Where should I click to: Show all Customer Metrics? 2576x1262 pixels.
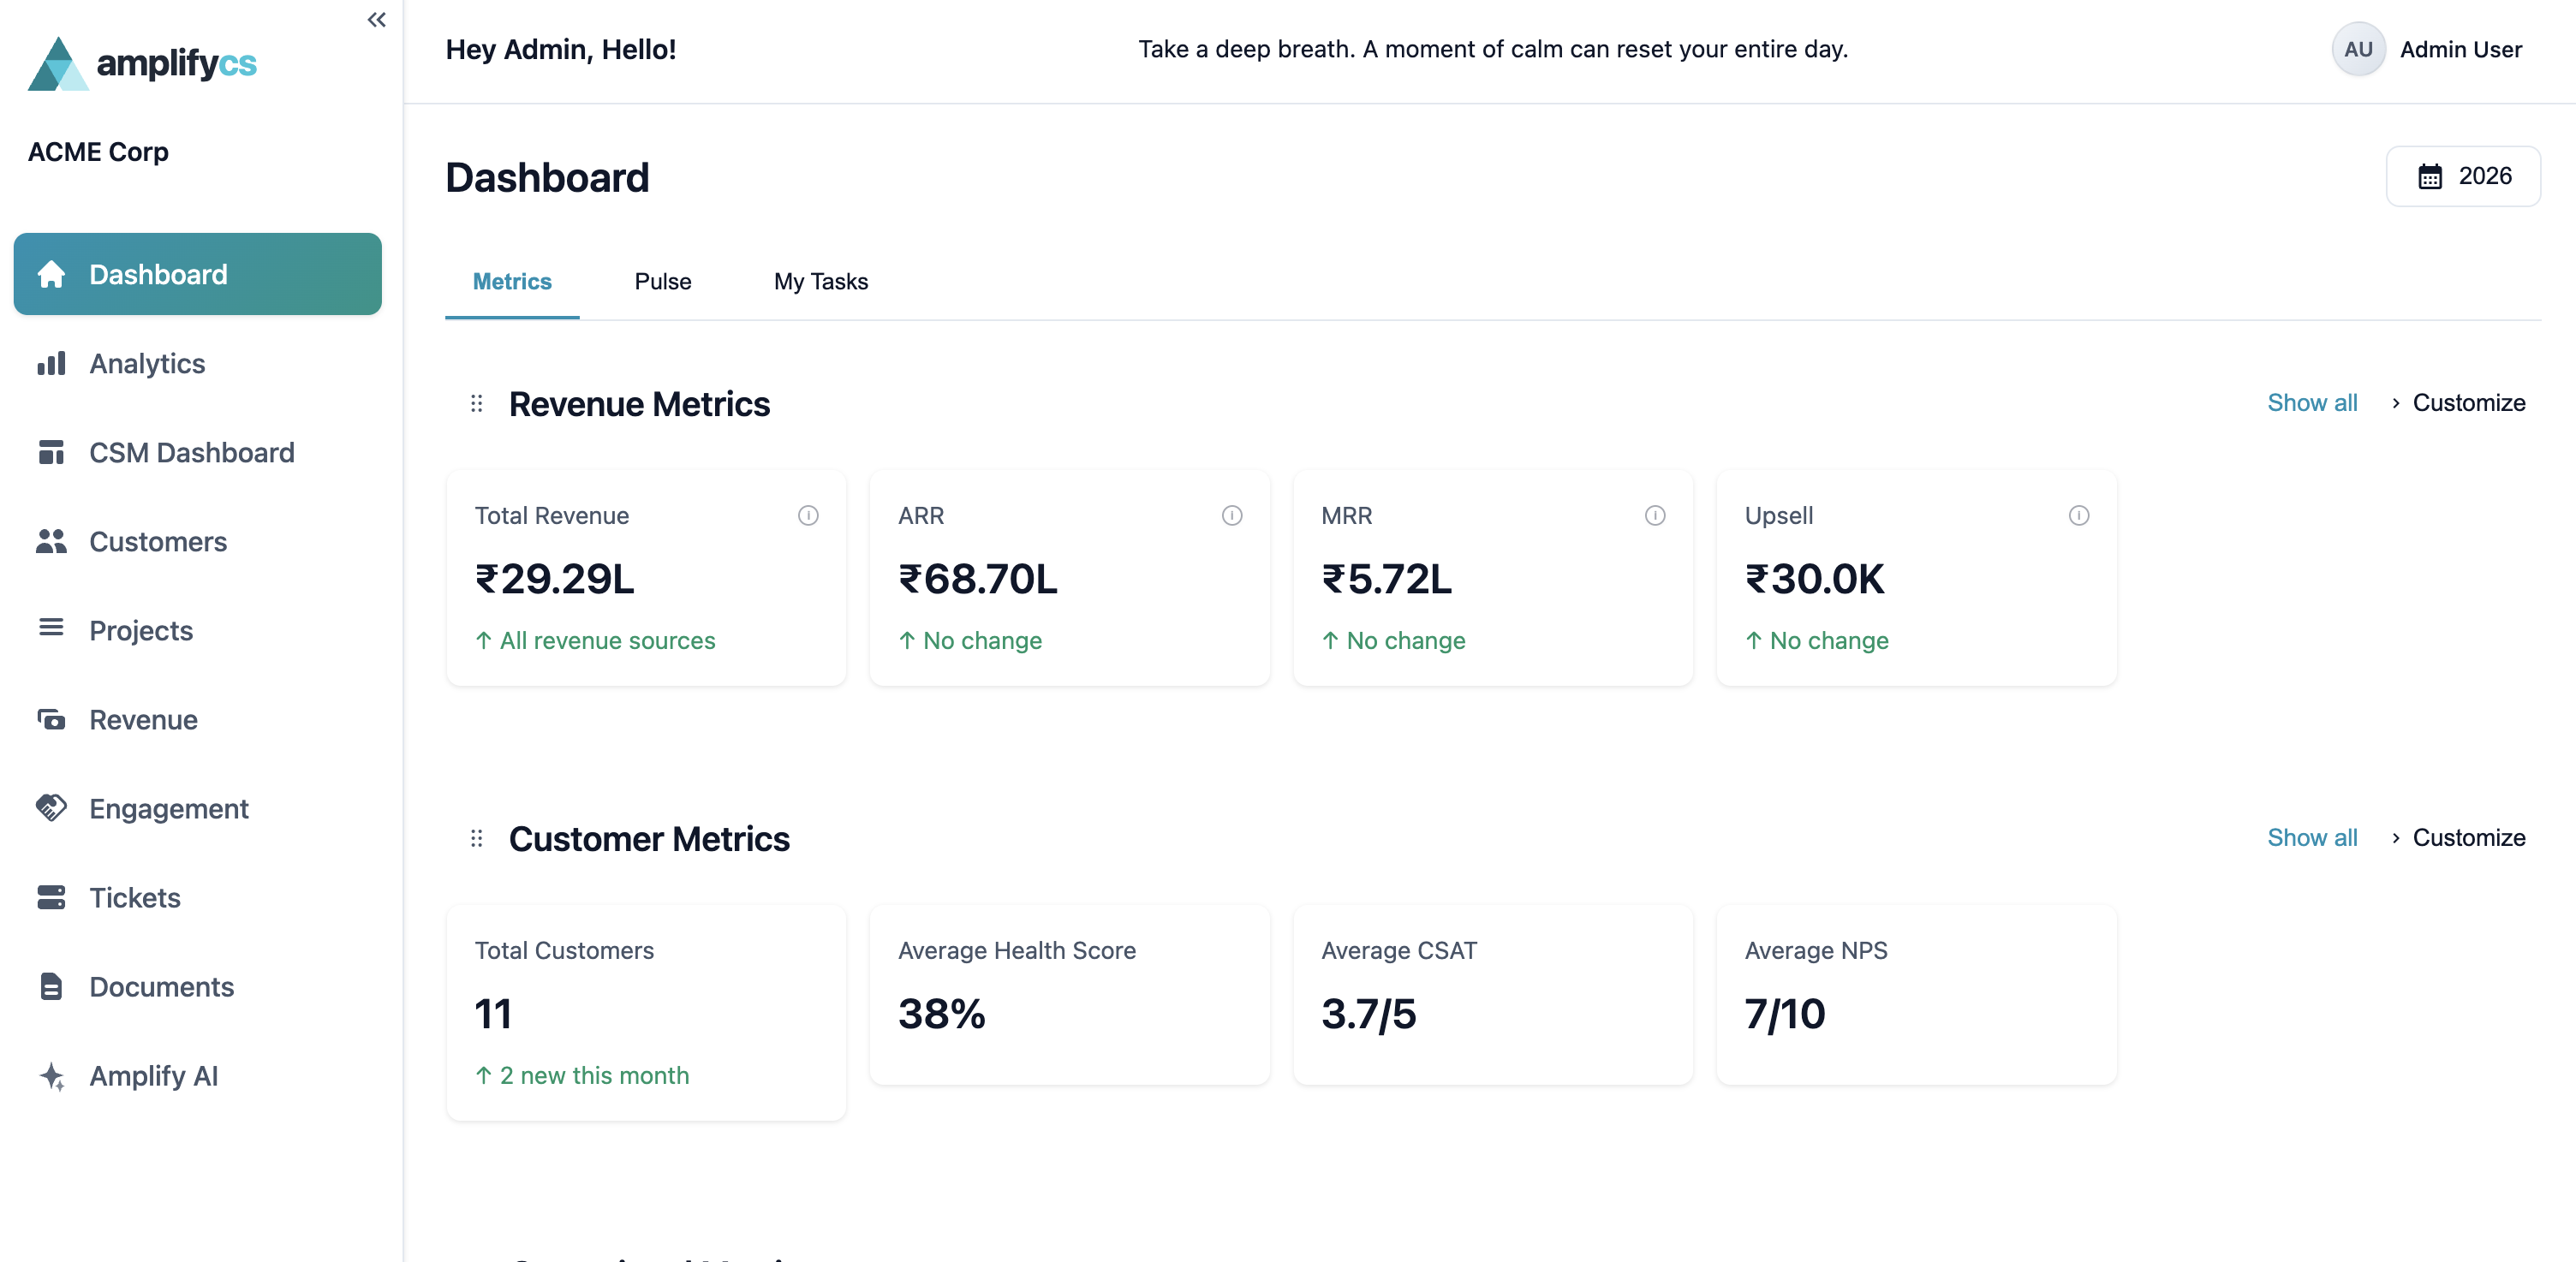pos(2312,837)
